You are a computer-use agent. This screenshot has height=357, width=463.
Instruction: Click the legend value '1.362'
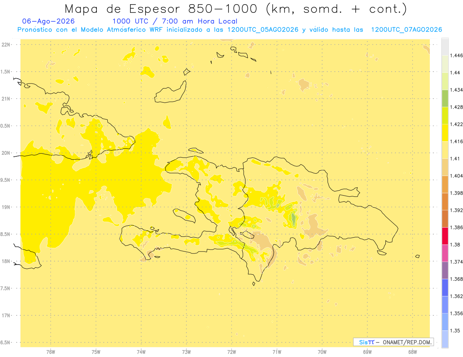point(456,296)
